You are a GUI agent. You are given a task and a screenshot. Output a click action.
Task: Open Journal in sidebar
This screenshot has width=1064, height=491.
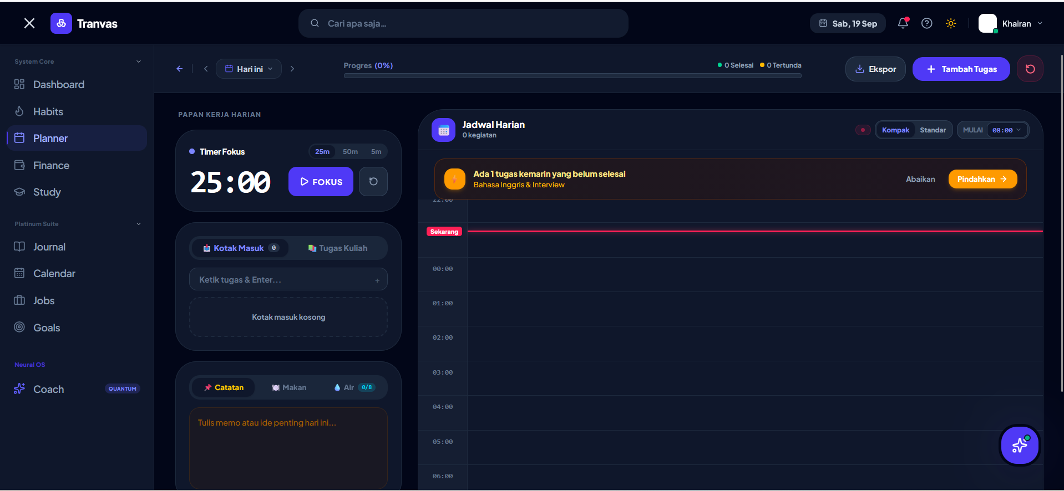click(77, 247)
